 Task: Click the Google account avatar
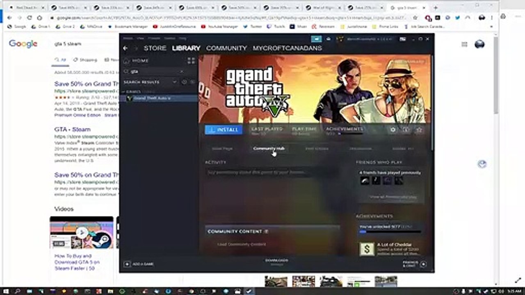[x=479, y=44]
